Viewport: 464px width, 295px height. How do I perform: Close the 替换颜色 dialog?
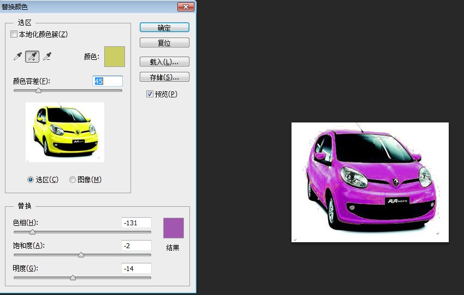point(186,7)
